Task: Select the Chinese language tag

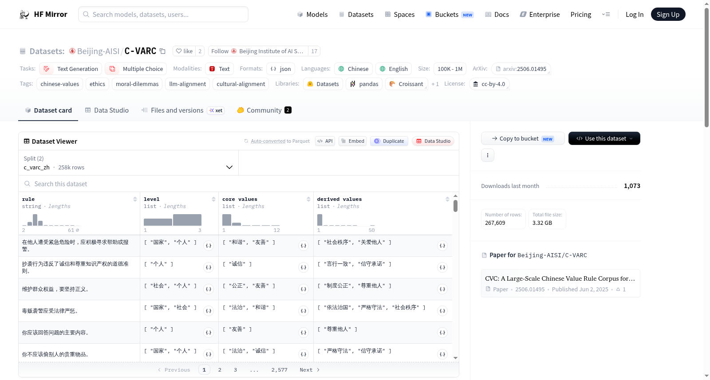Action: click(353, 69)
